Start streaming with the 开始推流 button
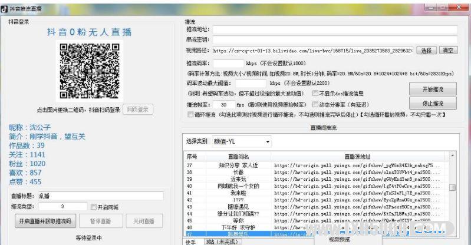 pyautogui.click(x=433, y=89)
